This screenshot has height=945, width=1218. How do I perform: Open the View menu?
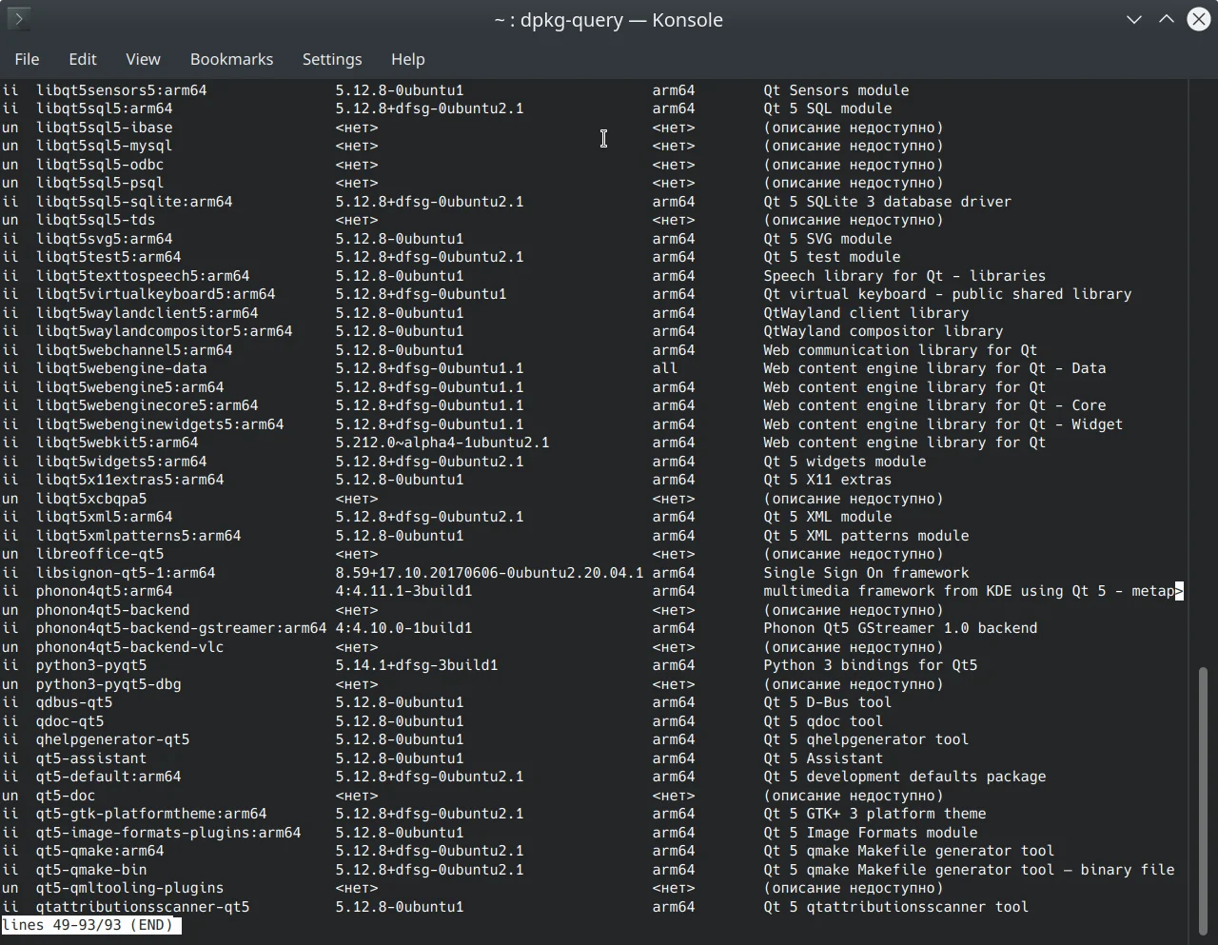coord(143,59)
